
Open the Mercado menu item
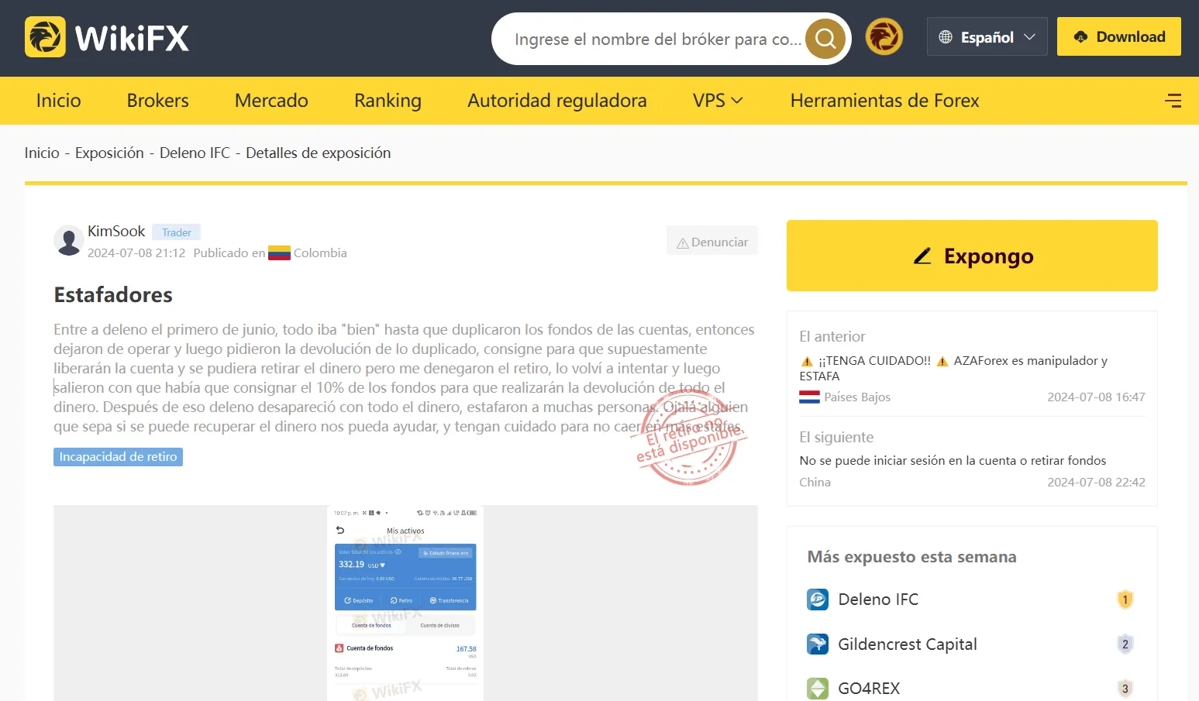[x=271, y=101]
